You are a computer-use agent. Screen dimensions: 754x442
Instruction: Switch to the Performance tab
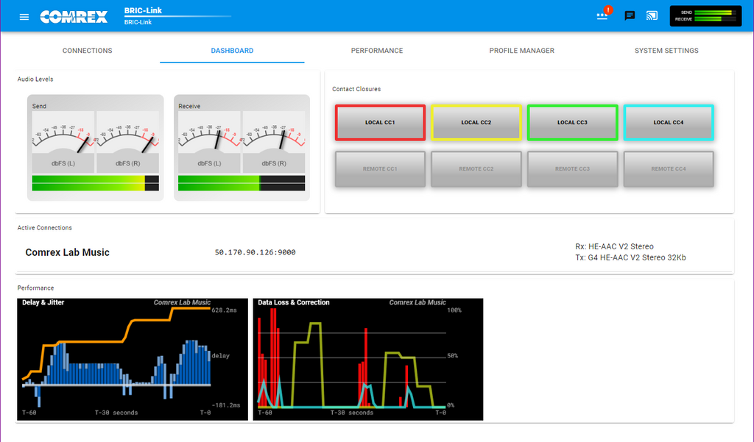pos(377,51)
